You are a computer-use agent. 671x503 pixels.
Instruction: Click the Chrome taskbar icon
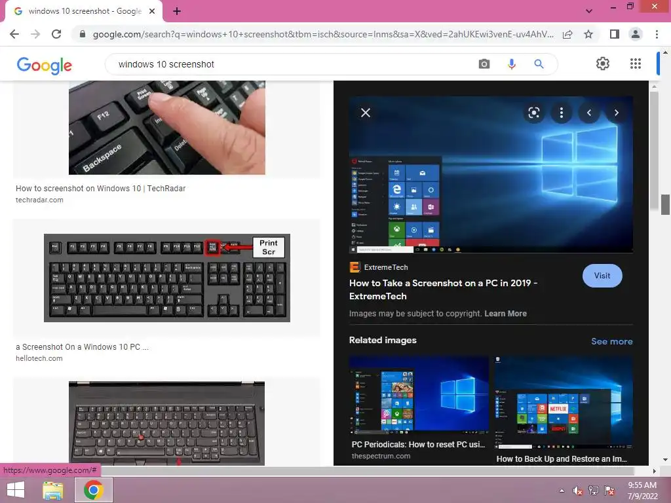(94, 490)
